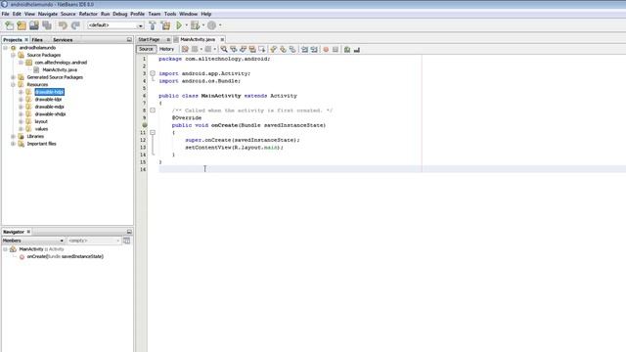The width and height of the screenshot is (626, 352).
Task: Collapse the Source Packages node
Action: tap(13, 55)
